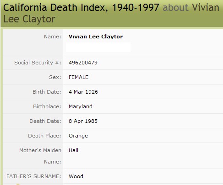This screenshot has width=223, height=185.
Task: Click the death place value Orange
Action: pos(78,136)
